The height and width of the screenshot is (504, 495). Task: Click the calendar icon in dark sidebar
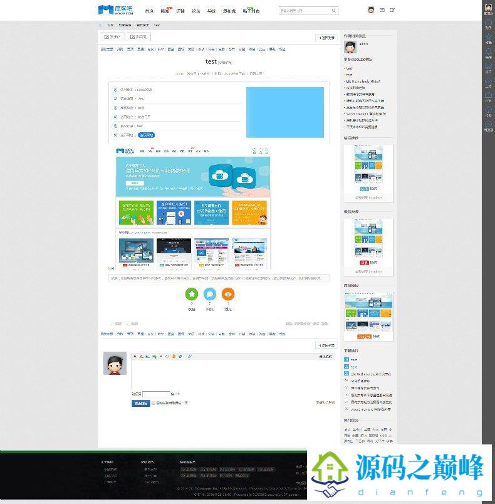click(x=488, y=95)
